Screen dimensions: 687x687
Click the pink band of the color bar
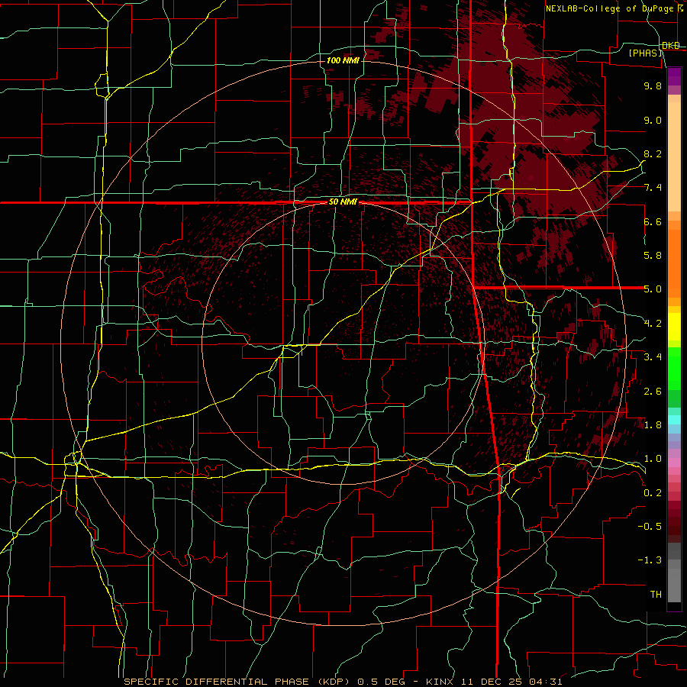[674, 463]
